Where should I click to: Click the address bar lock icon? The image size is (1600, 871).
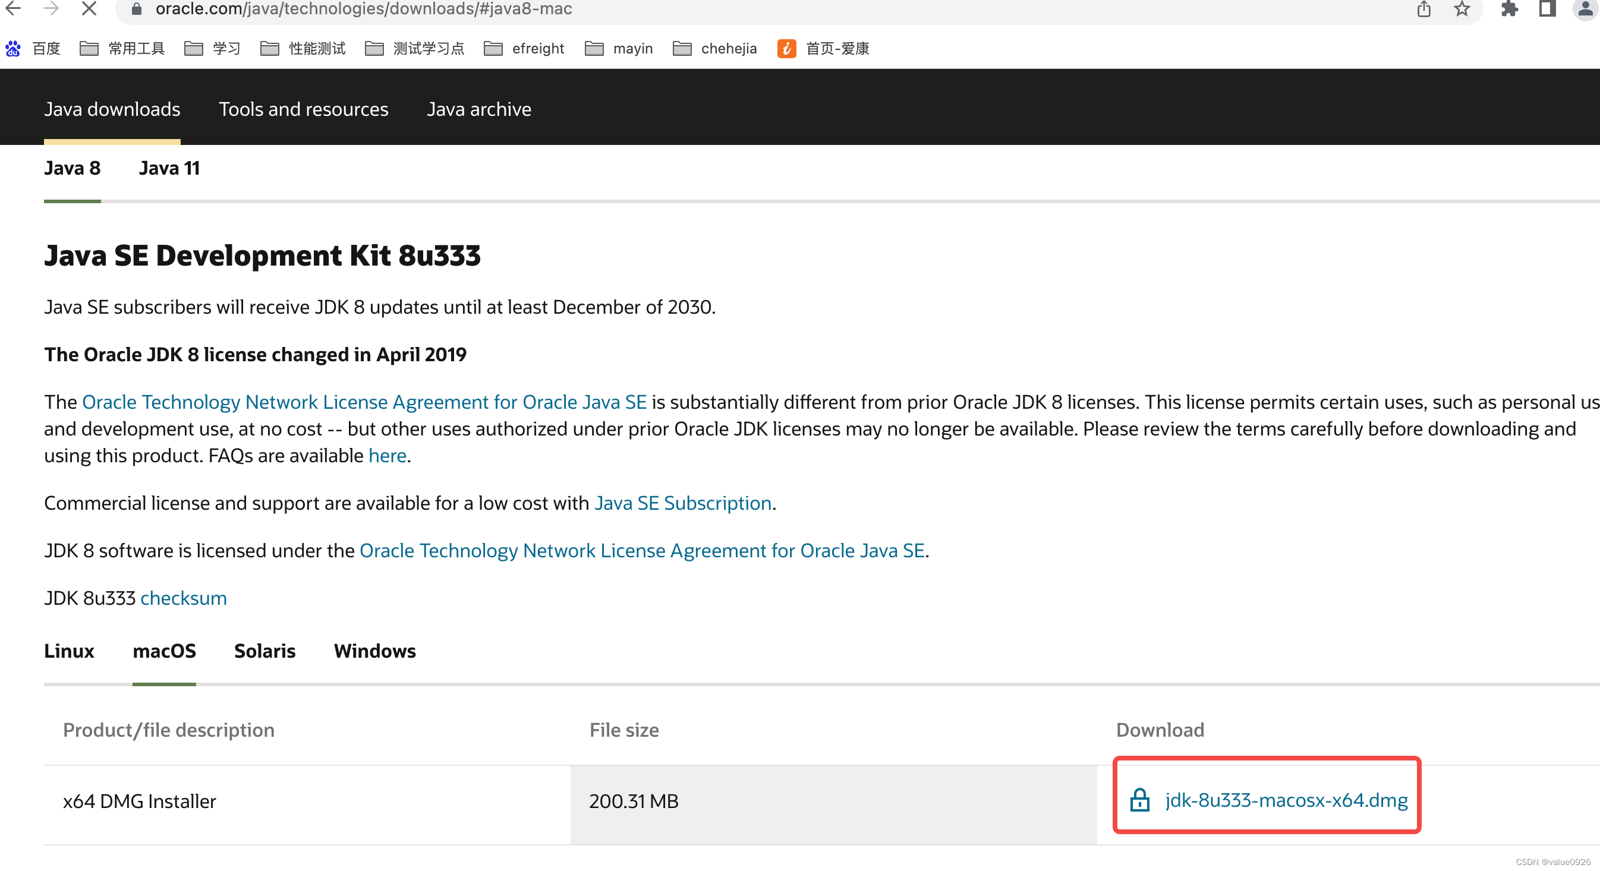tap(137, 9)
